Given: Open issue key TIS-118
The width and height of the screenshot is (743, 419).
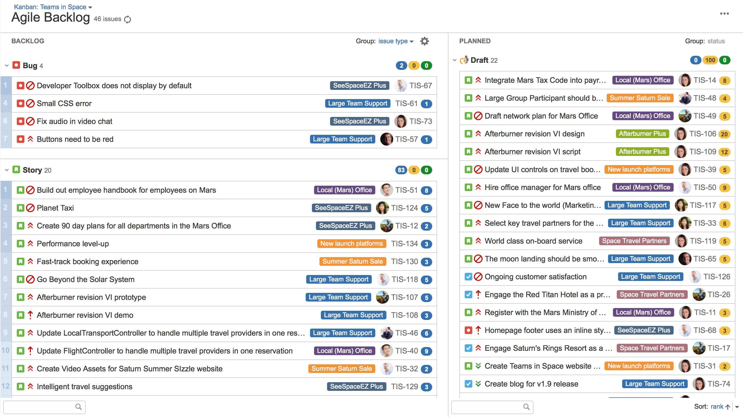Looking at the screenshot, I should pos(405,279).
